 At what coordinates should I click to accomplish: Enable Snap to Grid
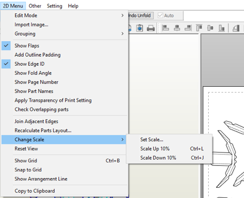pos(65,170)
